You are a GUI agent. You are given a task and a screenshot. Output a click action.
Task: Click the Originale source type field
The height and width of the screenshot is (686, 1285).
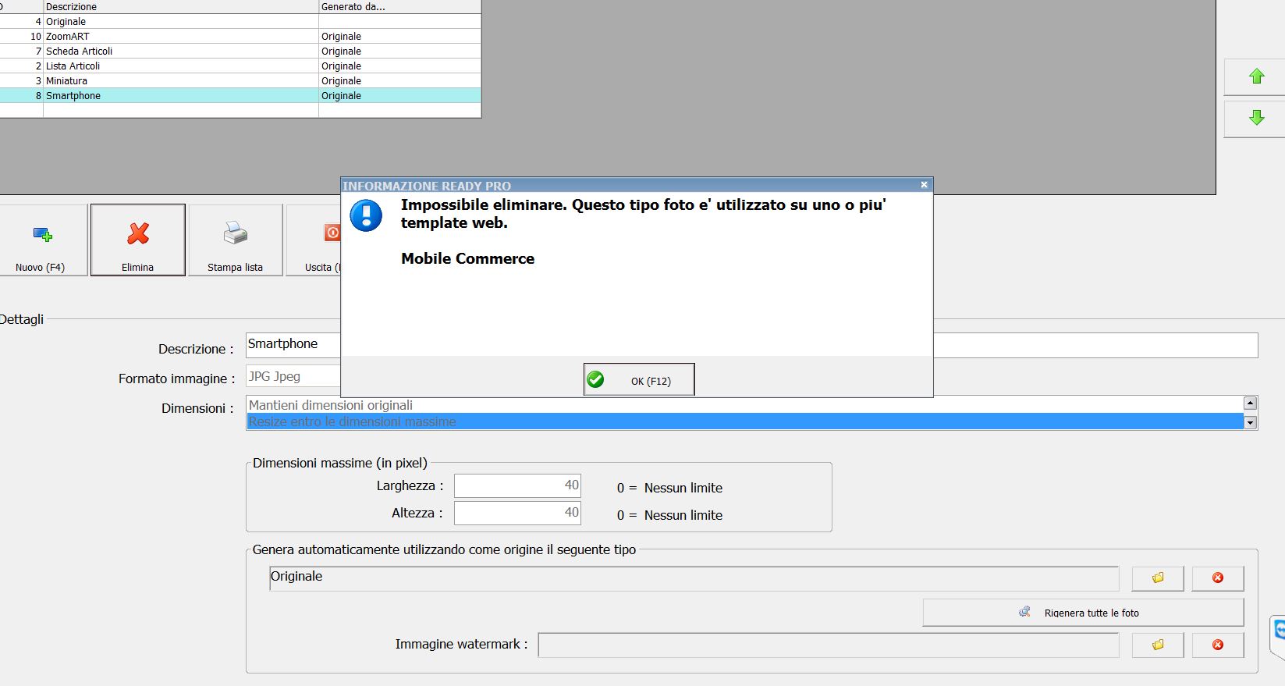click(x=694, y=578)
